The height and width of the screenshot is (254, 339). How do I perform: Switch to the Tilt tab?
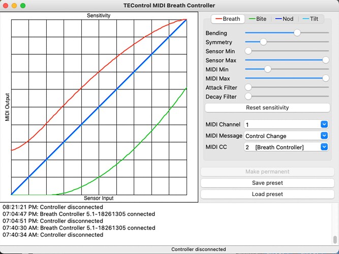(311, 19)
